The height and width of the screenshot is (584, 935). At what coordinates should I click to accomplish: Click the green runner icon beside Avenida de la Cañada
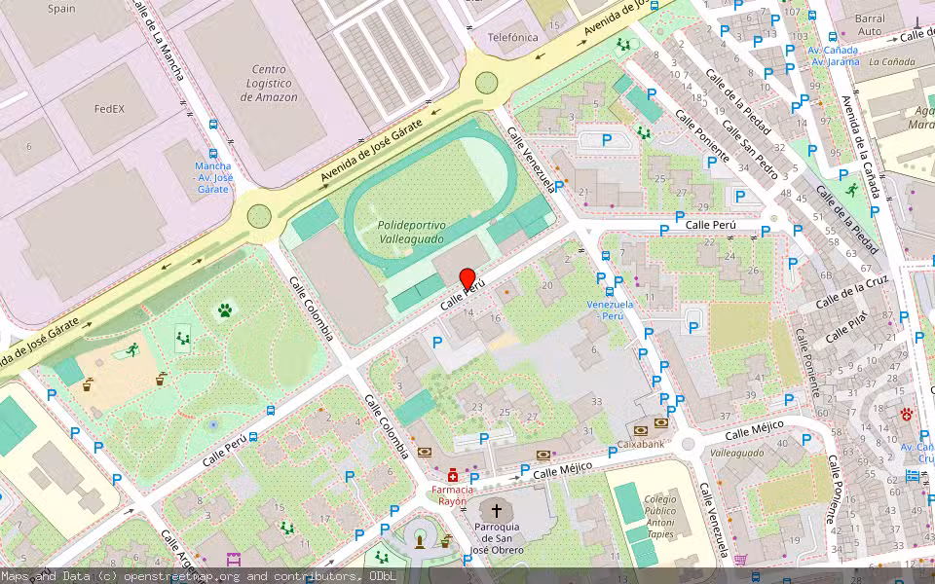coord(851,190)
